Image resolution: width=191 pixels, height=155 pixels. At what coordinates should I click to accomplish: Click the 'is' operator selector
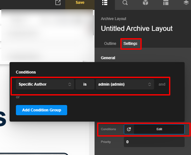(x=85, y=84)
